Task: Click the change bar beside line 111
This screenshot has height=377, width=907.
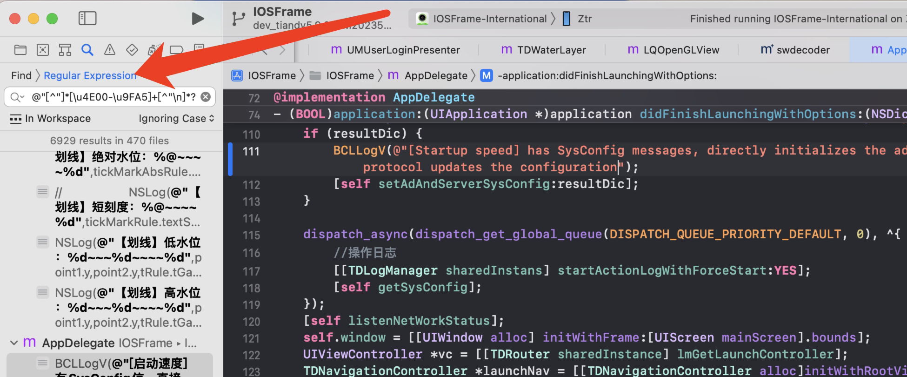Action: point(230,159)
